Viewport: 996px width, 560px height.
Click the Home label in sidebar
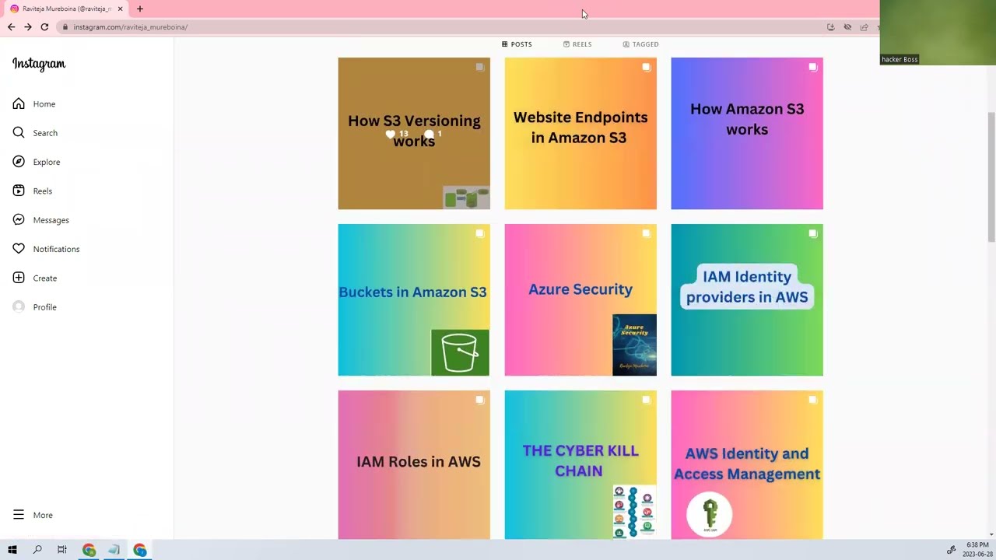[44, 104]
